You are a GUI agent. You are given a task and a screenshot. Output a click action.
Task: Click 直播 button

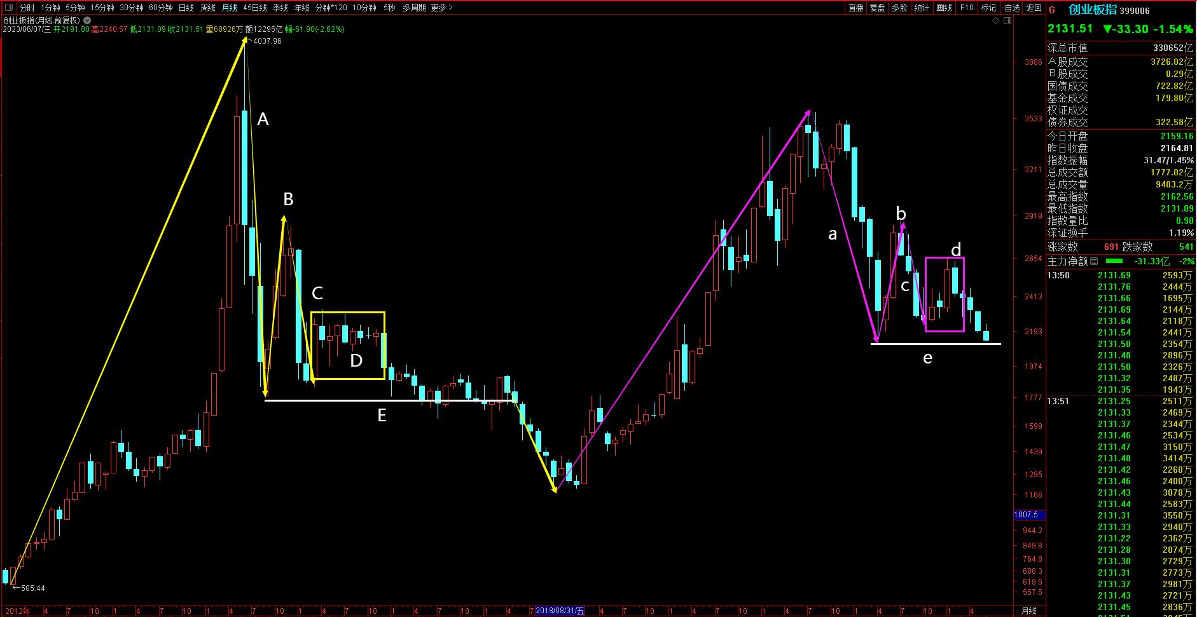tap(856, 8)
